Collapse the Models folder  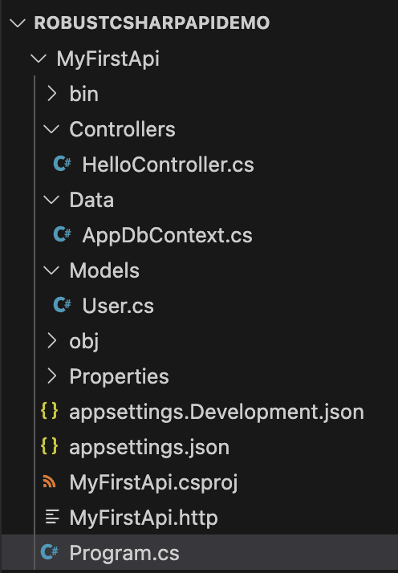tap(51, 270)
